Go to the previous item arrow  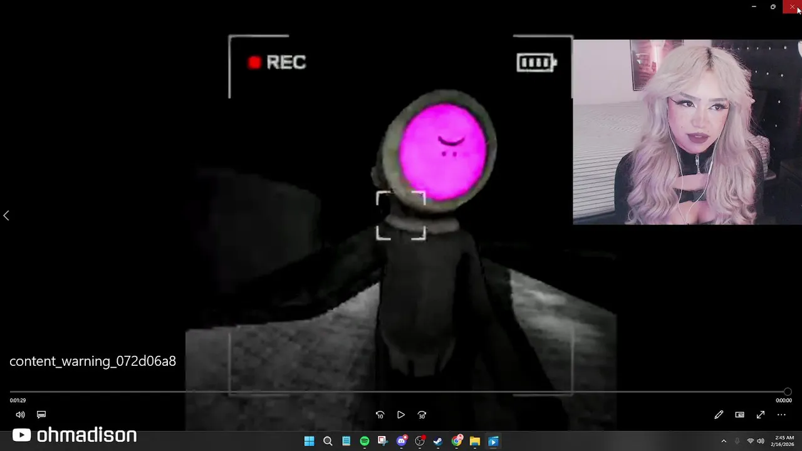(6, 215)
